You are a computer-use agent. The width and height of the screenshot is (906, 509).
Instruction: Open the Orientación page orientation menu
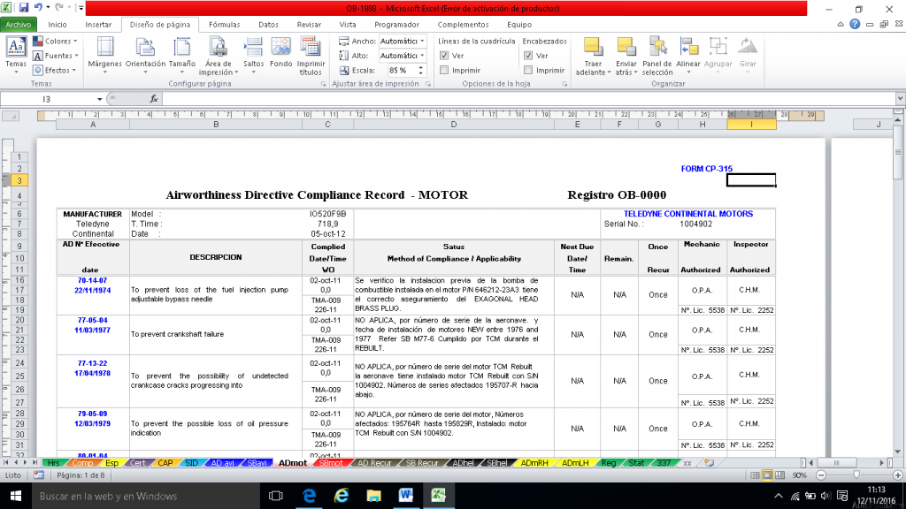145,55
